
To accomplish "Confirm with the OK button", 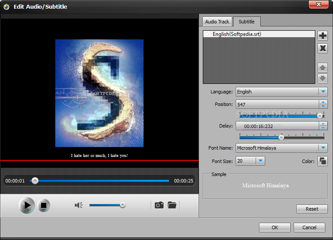I will click(x=275, y=227).
